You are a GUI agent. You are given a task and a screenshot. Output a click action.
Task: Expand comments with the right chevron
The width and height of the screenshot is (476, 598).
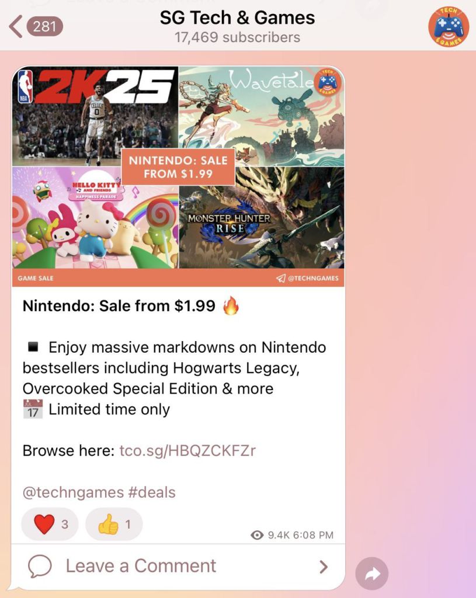[x=324, y=566]
